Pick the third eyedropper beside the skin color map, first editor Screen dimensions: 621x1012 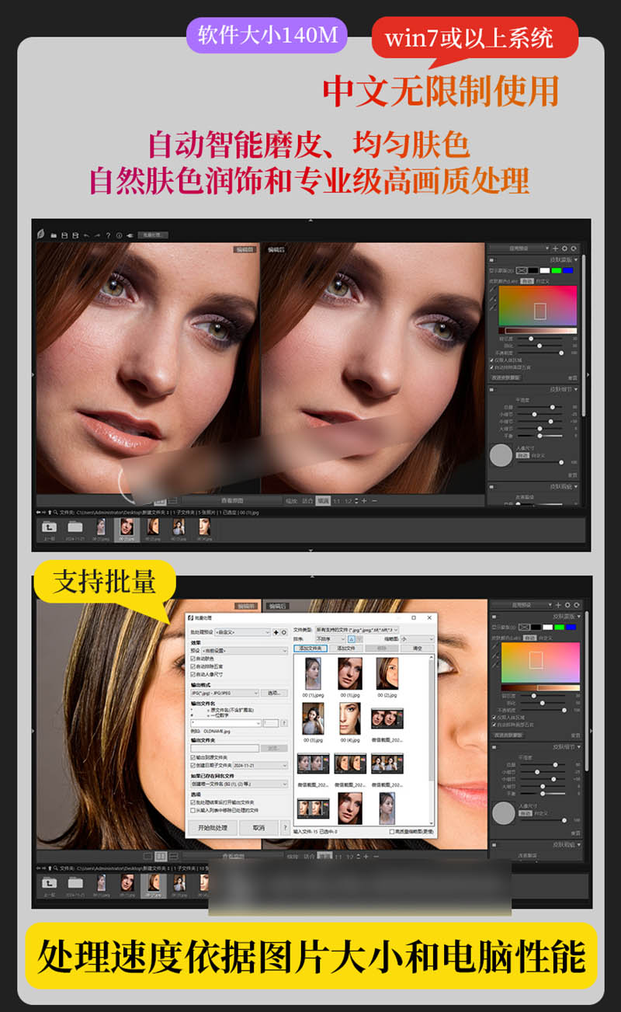coord(493,307)
